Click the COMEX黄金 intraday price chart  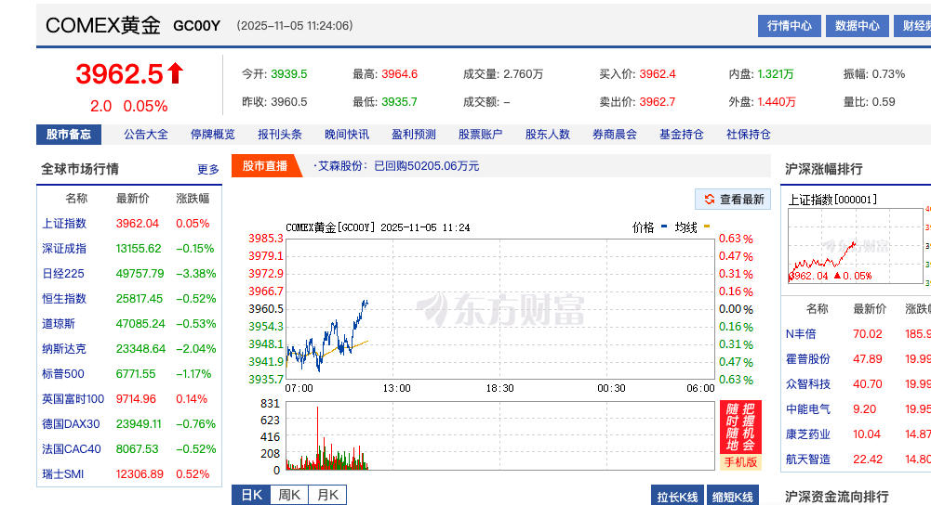tap(500, 309)
